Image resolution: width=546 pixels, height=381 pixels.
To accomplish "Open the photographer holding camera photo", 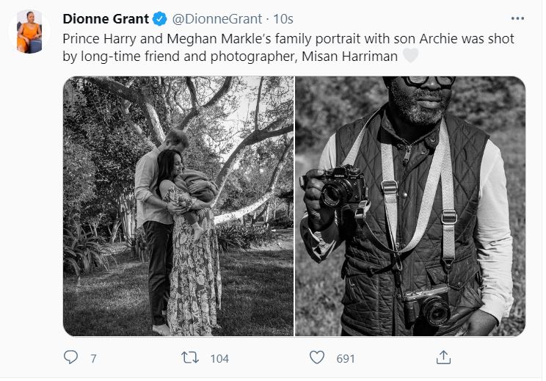I will click(x=410, y=206).
